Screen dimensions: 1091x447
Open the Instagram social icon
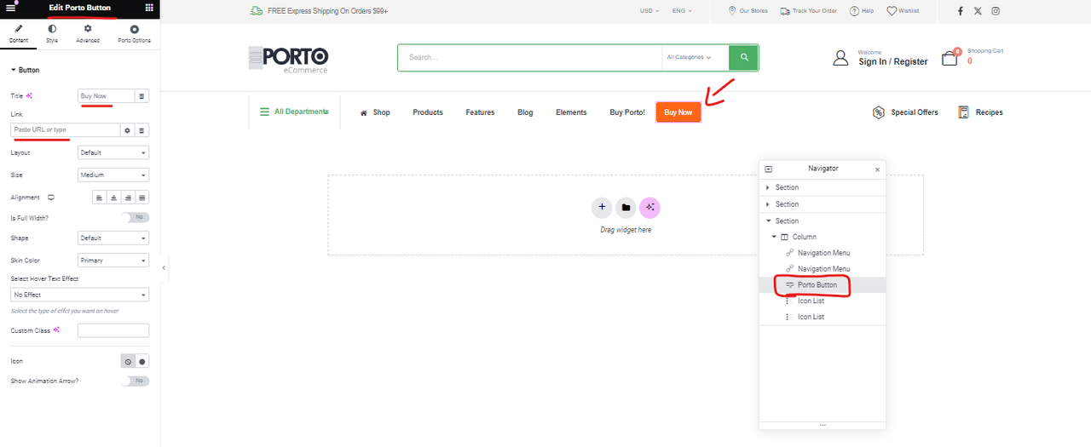pyautogui.click(x=995, y=11)
